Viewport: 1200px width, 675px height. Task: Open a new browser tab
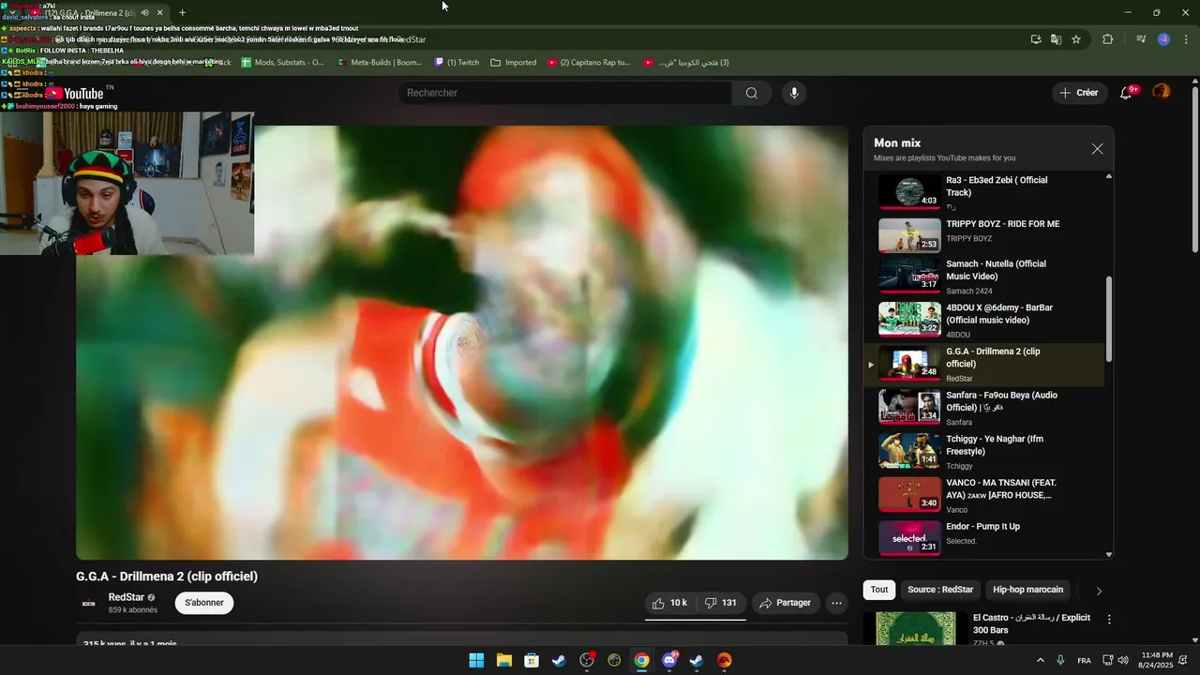[x=182, y=12]
